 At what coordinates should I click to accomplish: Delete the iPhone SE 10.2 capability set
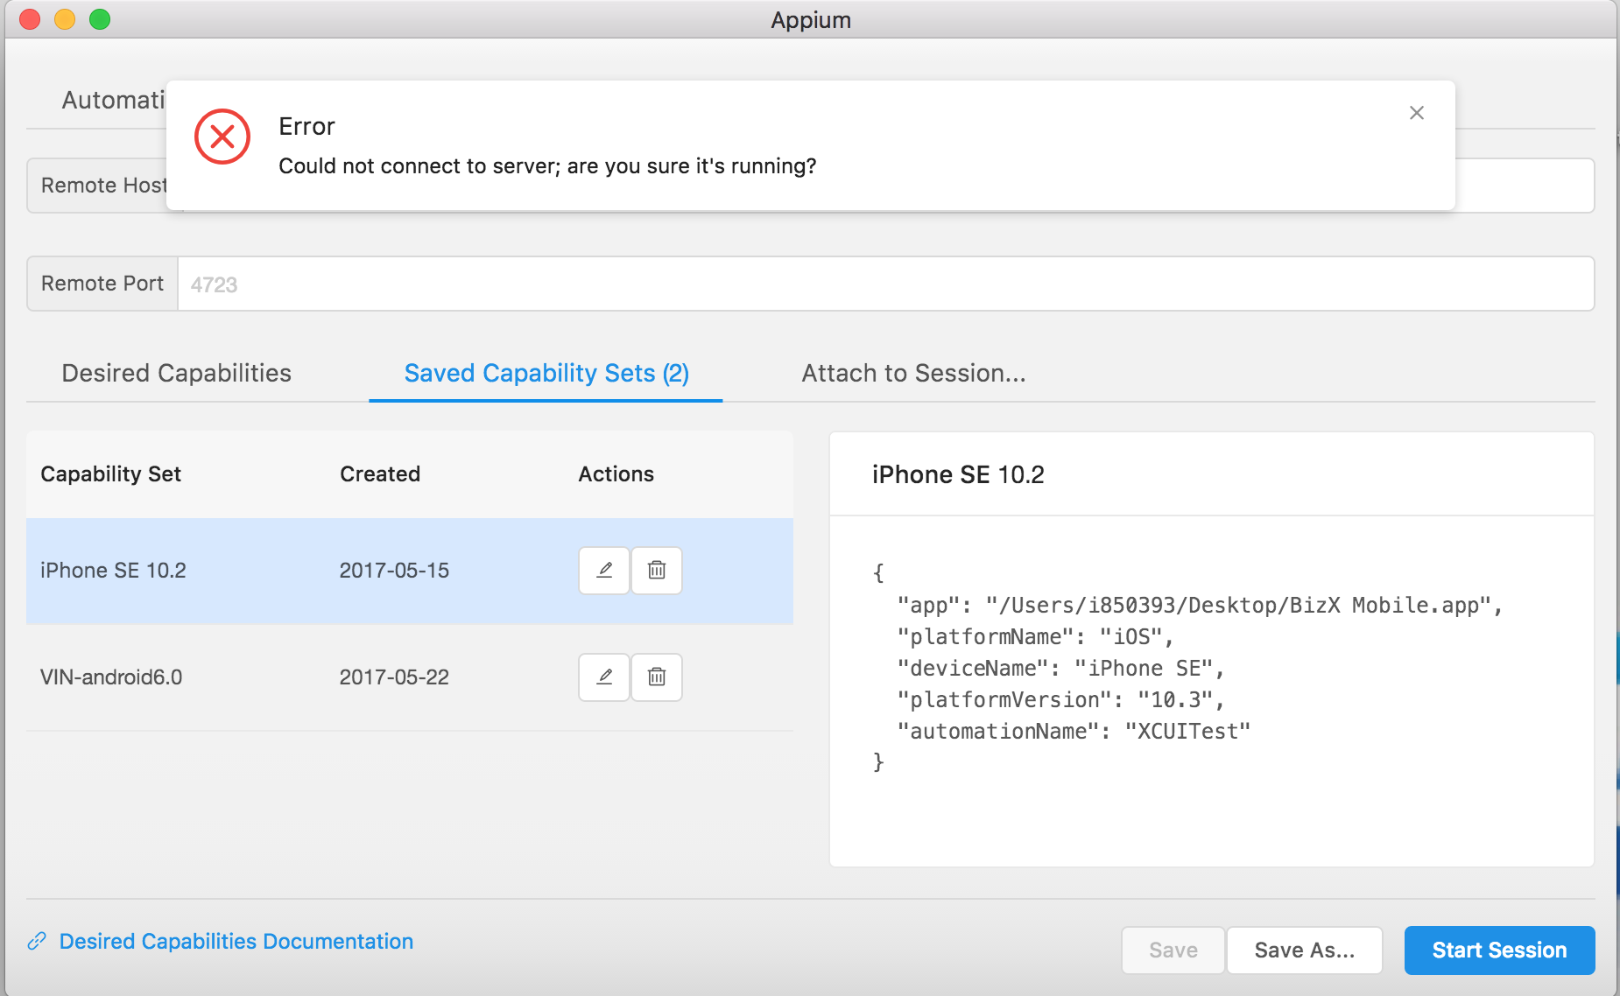tap(657, 571)
